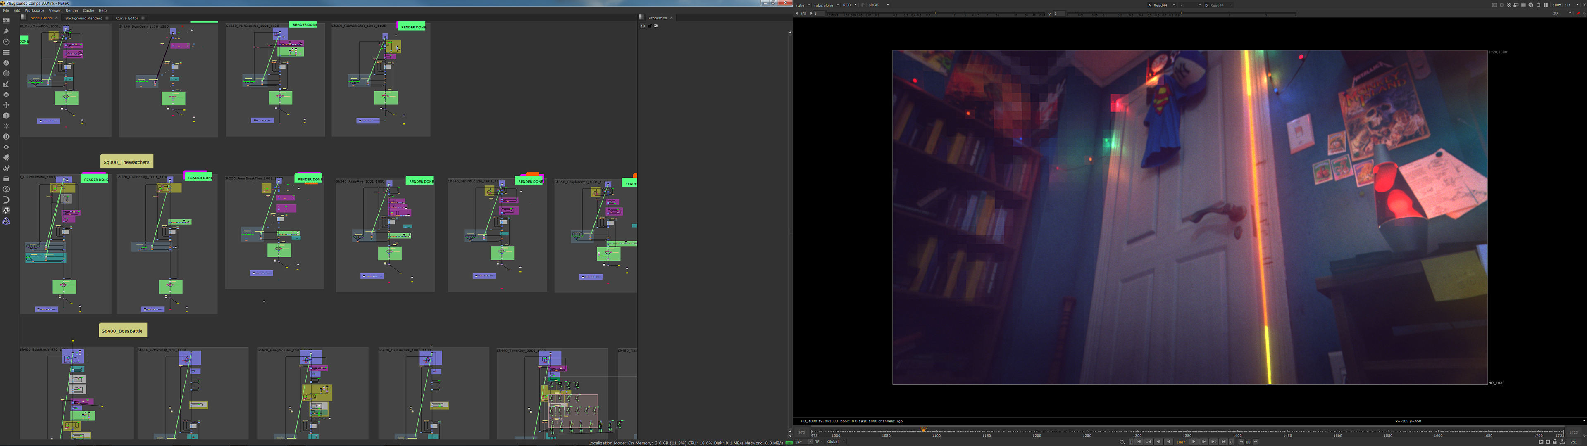The width and height of the screenshot is (1587, 446).
Task: Click the red paint-stroke icon in viewer header
Action: 1578,13
